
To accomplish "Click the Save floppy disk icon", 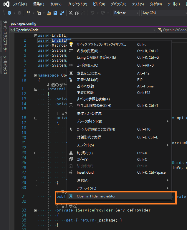I will pos(55,13).
